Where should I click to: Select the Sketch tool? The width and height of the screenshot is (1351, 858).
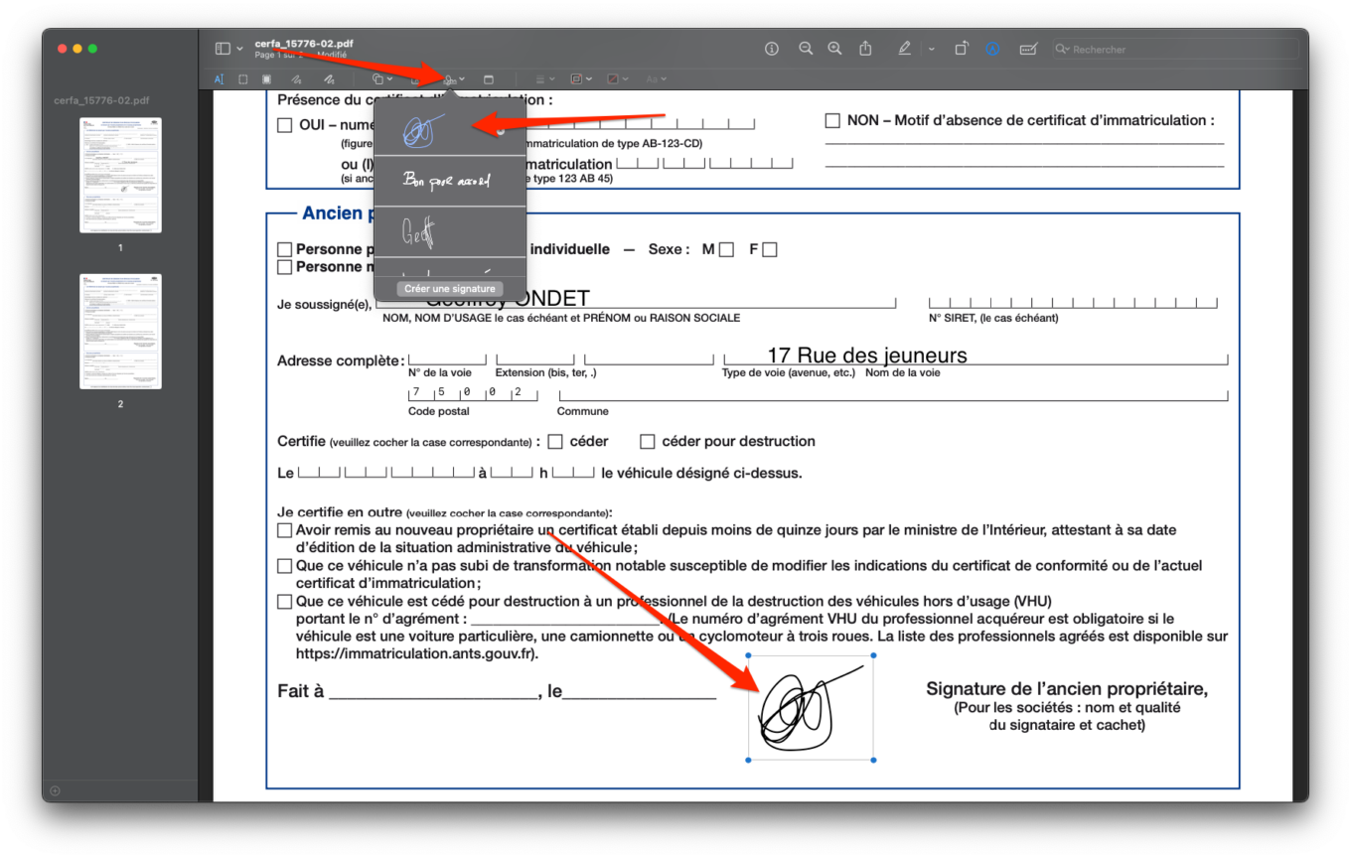click(x=296, y=78)
